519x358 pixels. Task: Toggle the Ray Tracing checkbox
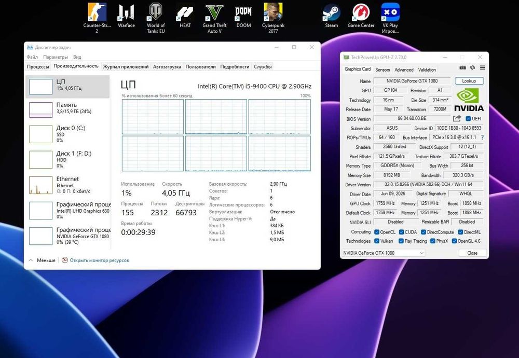(x=401, y=241)
